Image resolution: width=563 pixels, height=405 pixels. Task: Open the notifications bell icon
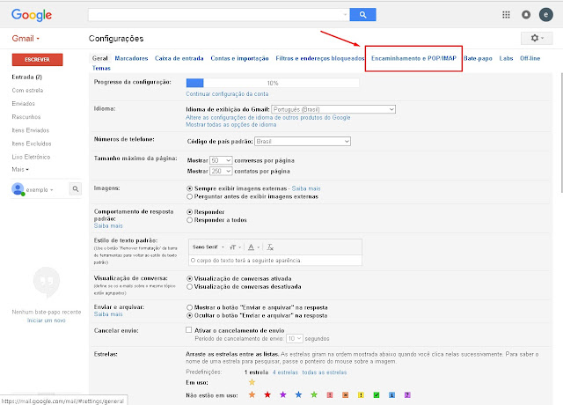(526, 15)
